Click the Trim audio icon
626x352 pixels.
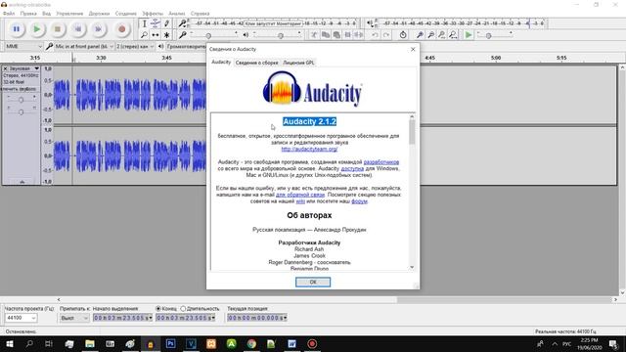pos(348,35)
